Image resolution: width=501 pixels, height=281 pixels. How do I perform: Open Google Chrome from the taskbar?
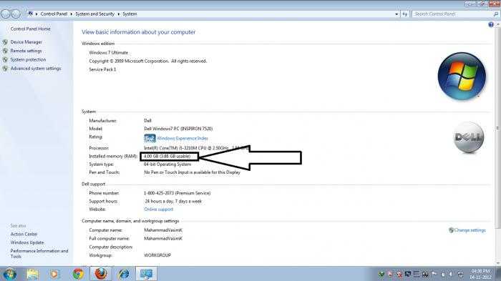77,274
